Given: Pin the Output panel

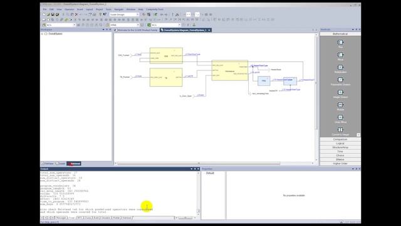Looking at the screenshot, I should coord(195,169).
